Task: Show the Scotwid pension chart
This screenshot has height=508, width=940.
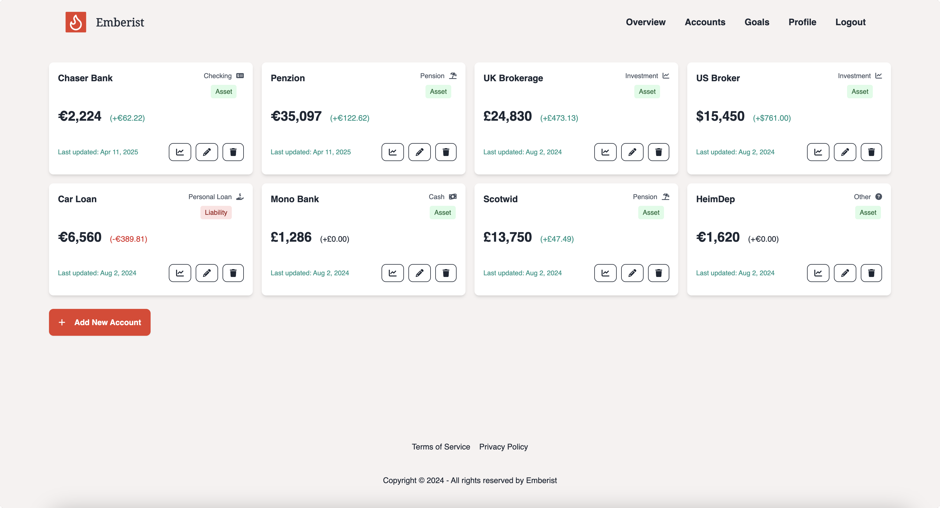Action: [x=605, y=273]
